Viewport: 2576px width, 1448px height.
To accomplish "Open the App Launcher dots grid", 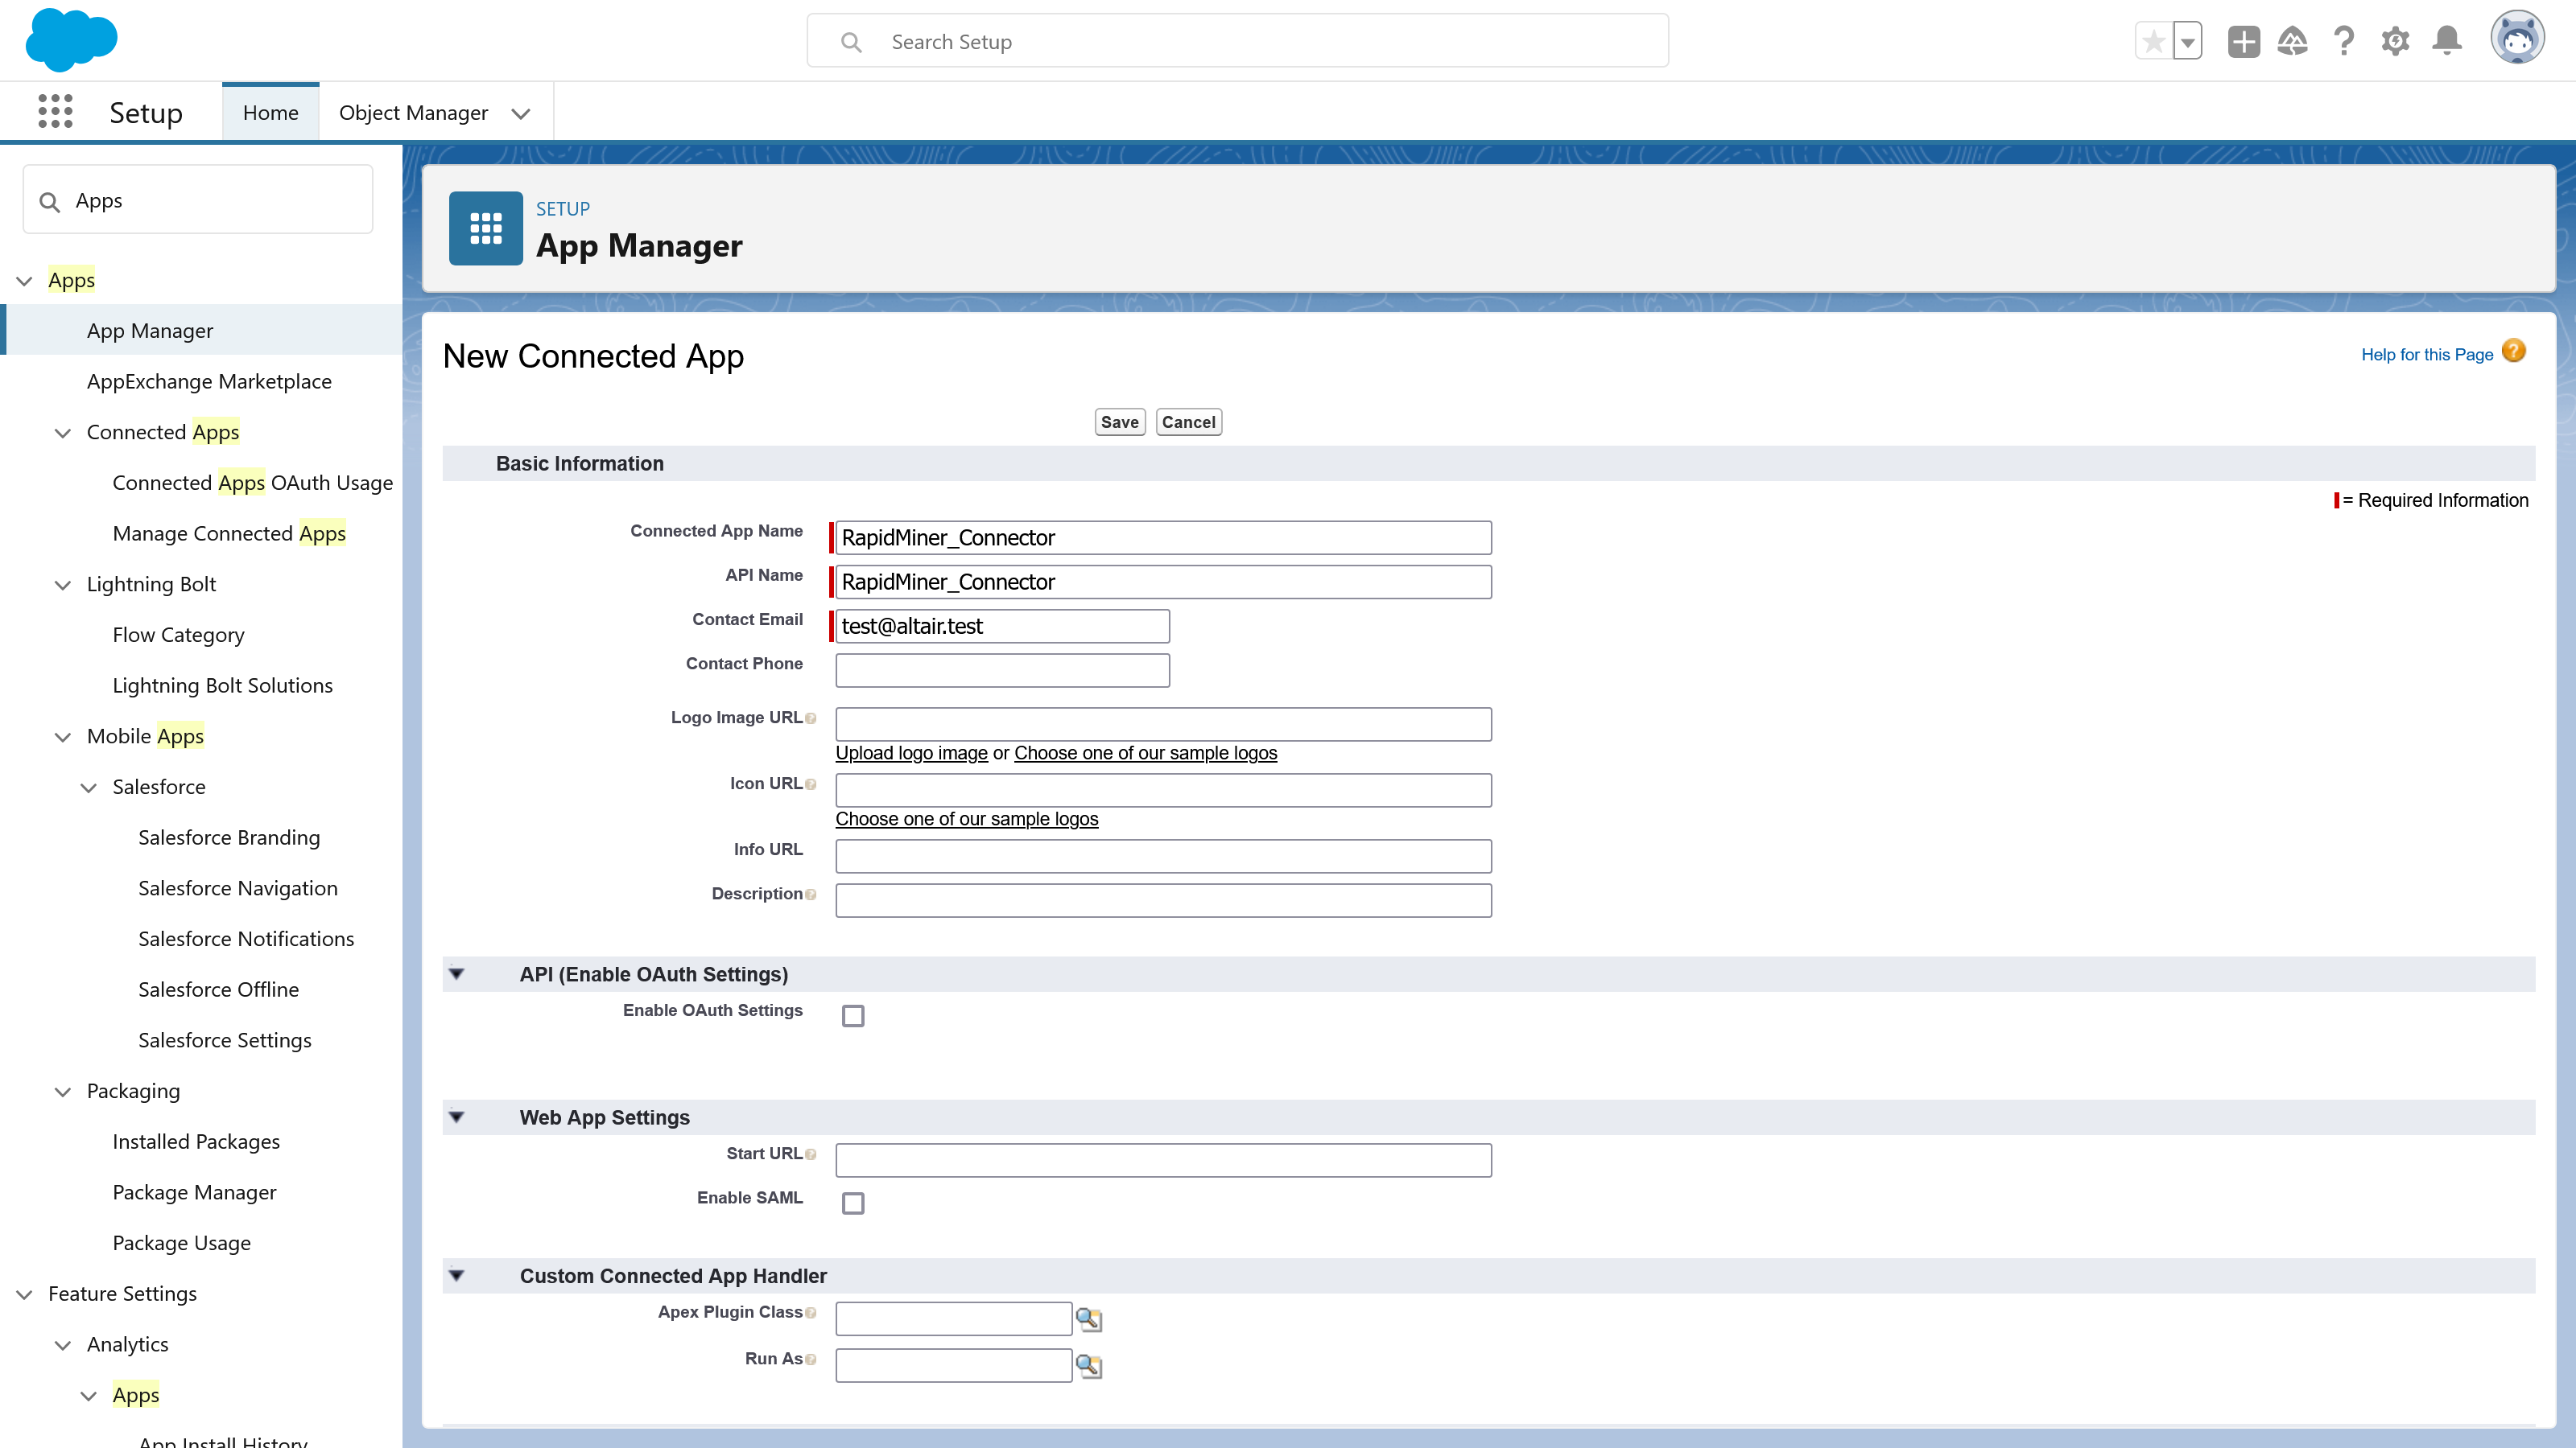I will 55,112.
